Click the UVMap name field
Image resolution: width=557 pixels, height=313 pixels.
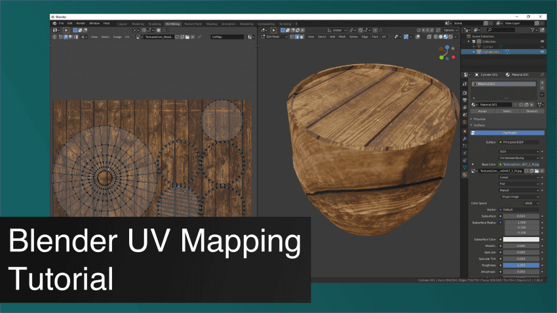point(227,37)
